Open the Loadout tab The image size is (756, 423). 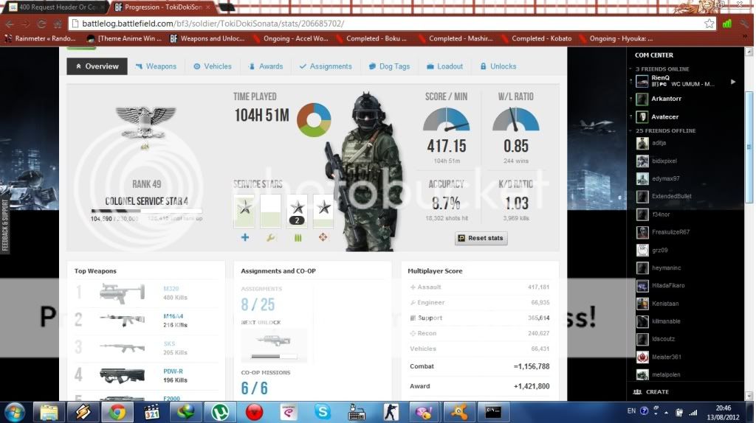coord(444,66)
